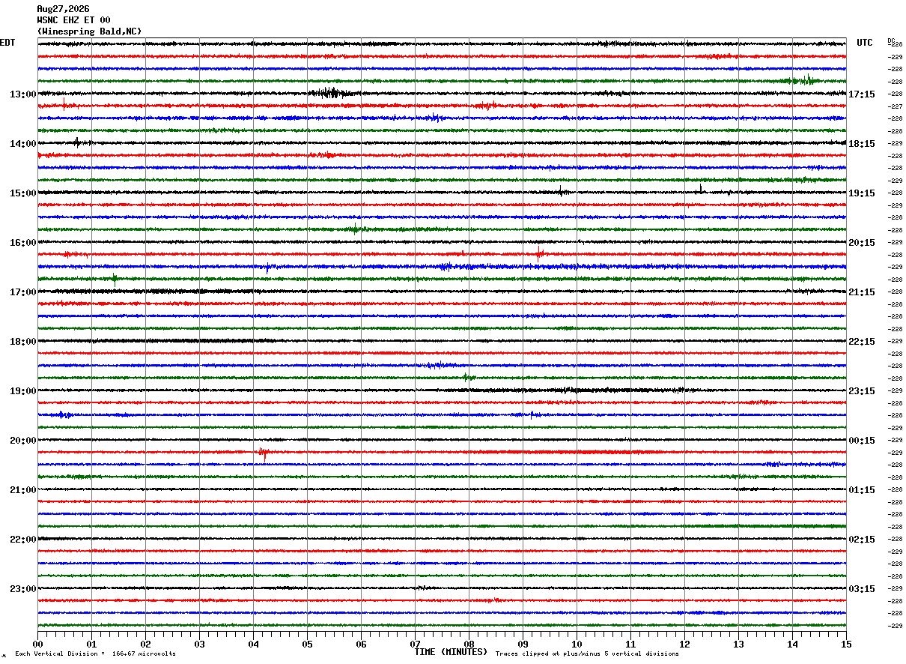Viewport: 906px width, 664px height.
Task: Click the 03:15 UTC row label
Action: 862,589
